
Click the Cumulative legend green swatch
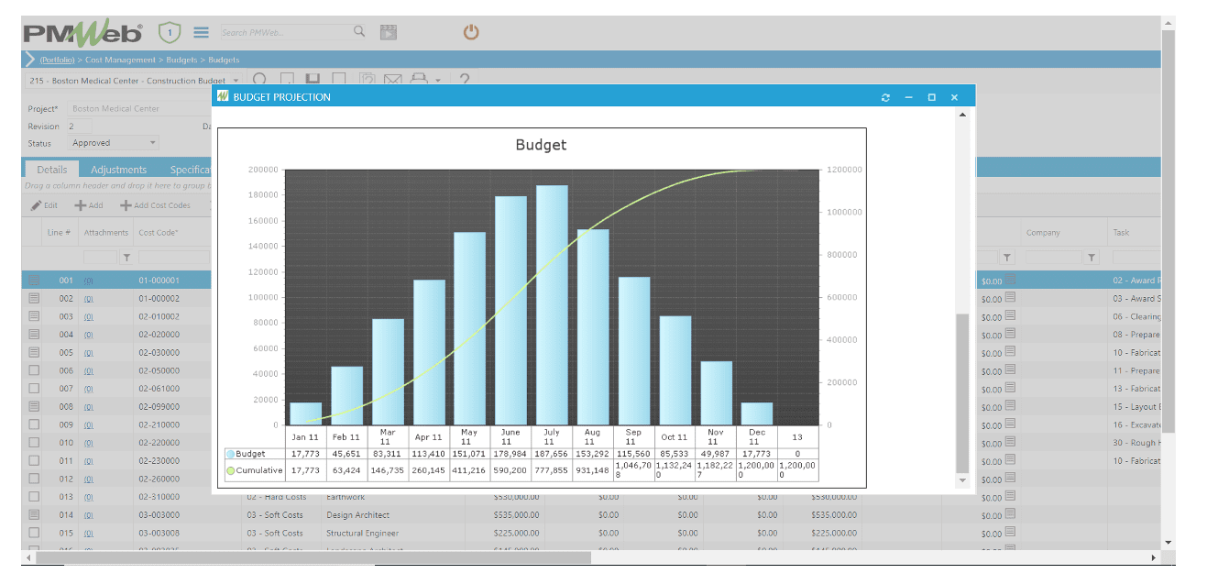pyautogui.click(x=231, y=470)
